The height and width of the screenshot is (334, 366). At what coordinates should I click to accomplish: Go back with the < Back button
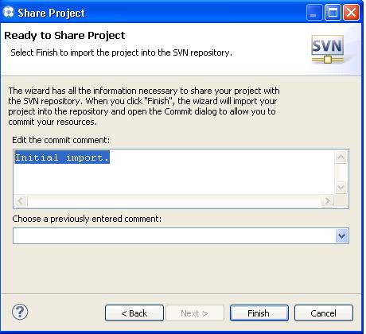[x=134, y=313]
